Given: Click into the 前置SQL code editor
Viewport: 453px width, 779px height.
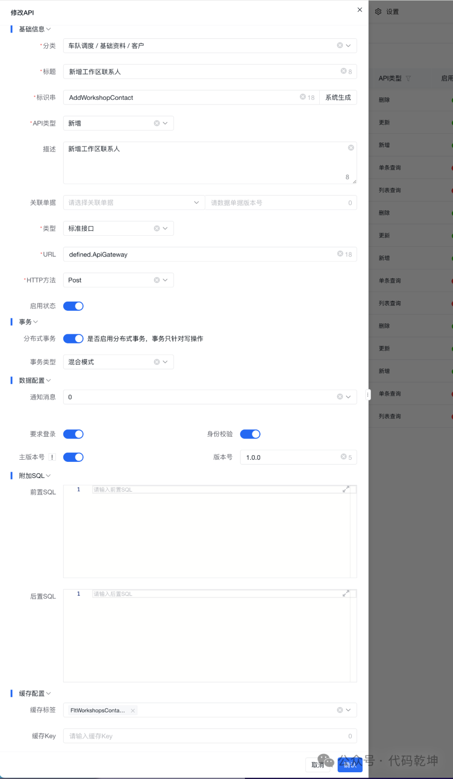Looking at the screenshot, I should click(x=210, y=531).
